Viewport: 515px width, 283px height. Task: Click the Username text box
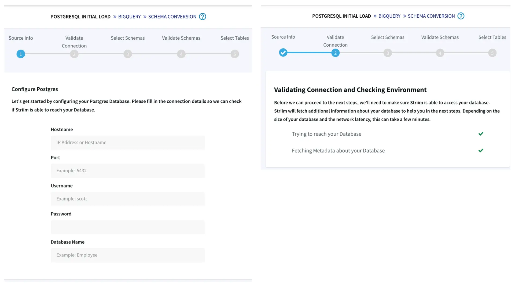pos(128,199)
